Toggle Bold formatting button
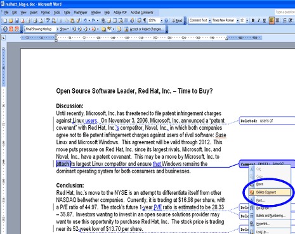Screen dimensions: 295x234 253,20
